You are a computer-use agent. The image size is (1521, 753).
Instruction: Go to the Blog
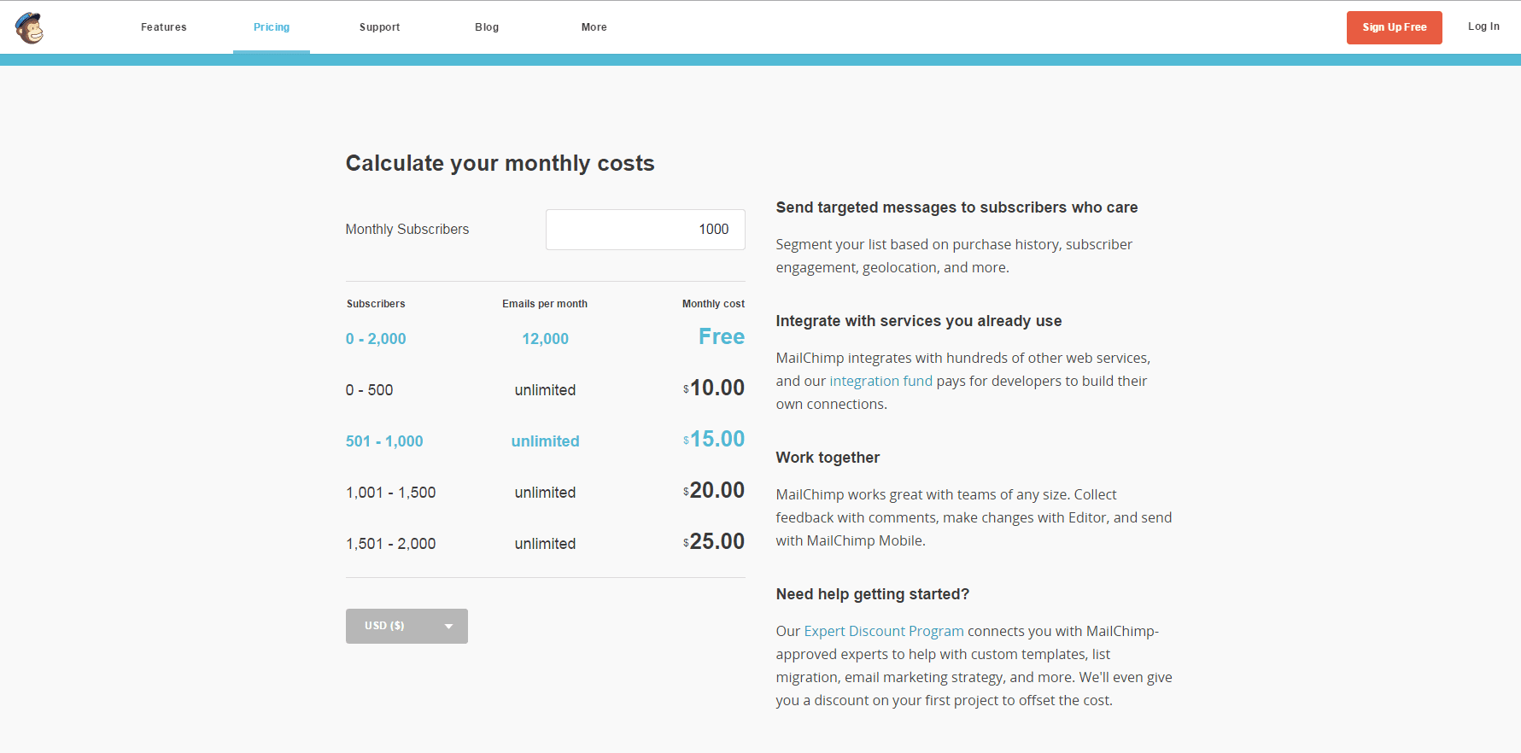[487, 27]
